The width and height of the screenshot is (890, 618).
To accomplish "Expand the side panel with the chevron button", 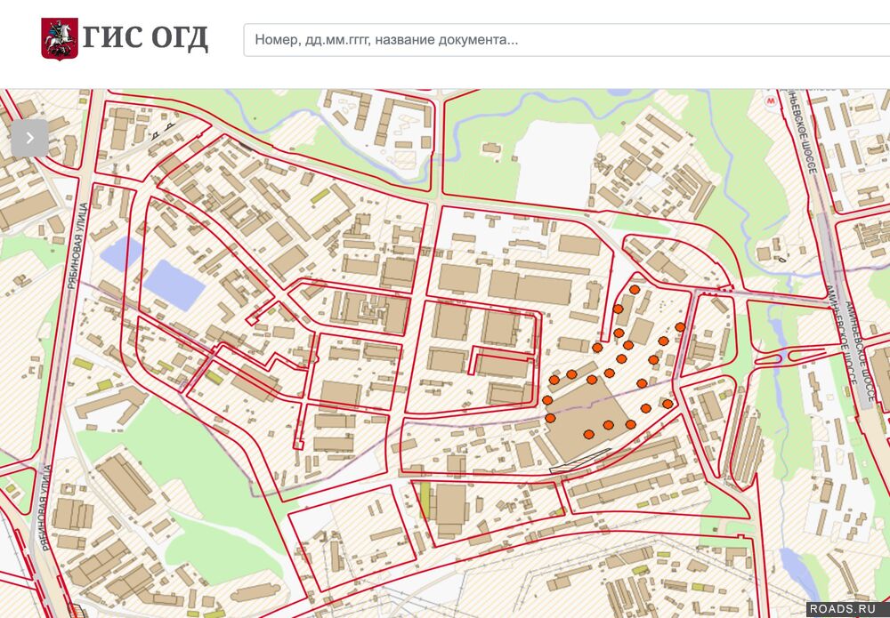I will point(29,138).
